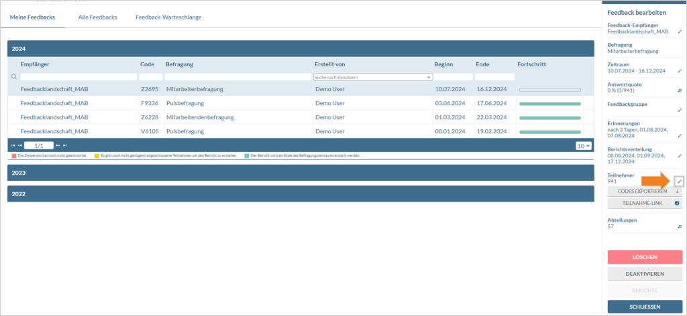Sort by the Beginn column header

point(443,65)
